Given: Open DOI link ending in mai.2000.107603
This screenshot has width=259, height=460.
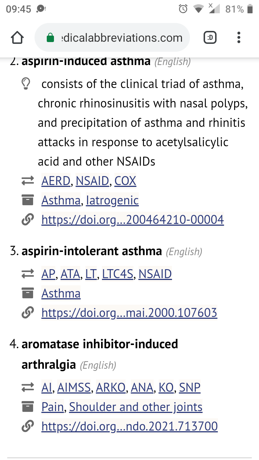Looking at the screenshot, I should coord(129,313).
